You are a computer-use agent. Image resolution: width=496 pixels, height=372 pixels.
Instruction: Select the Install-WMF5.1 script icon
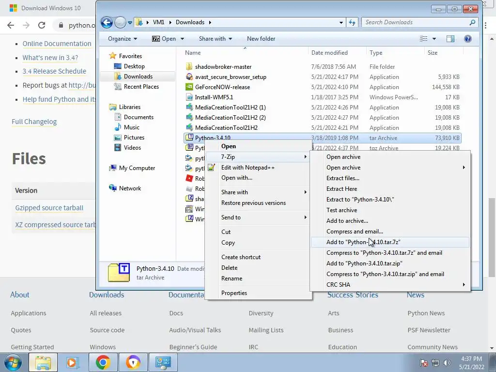coord(189,97)
